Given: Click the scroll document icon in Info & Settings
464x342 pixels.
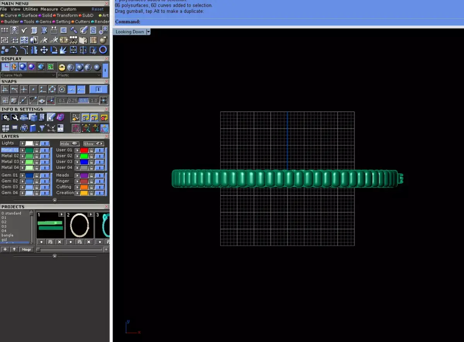Looking at the screenshot, I should coord(42,117).
